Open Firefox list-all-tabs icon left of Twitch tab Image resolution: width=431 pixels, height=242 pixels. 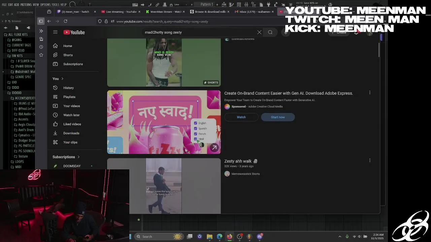(x=49, y=11)
